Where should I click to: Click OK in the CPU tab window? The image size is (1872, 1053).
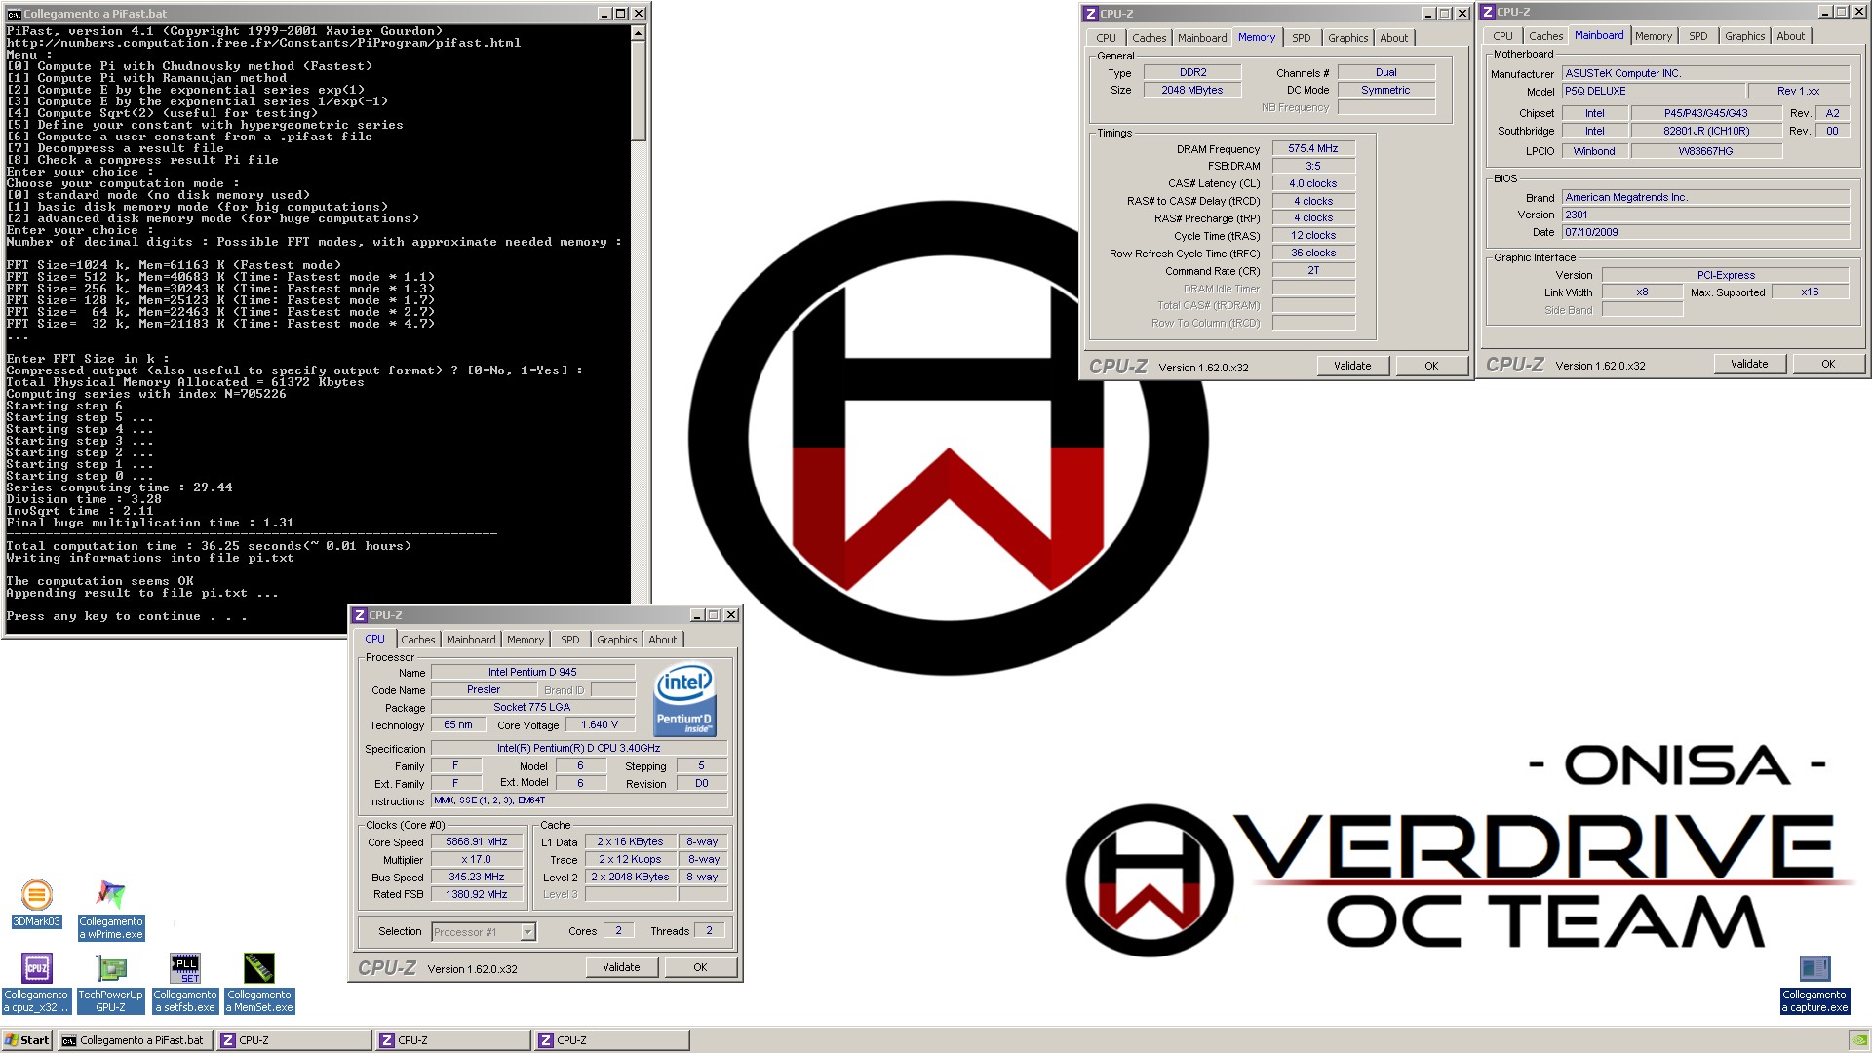point(700,967)
